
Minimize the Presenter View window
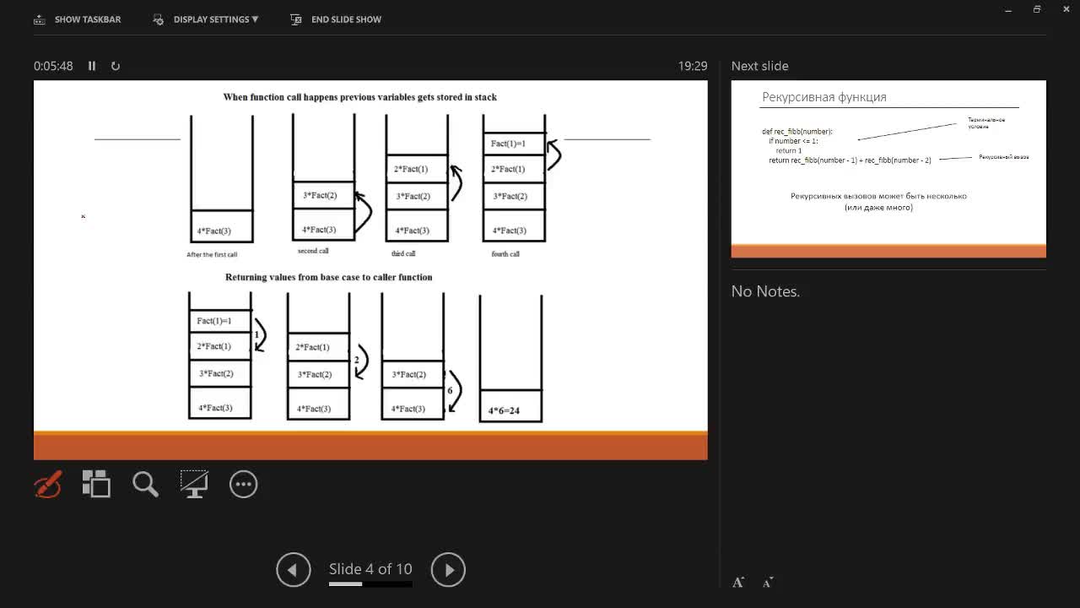point(1008,9)
